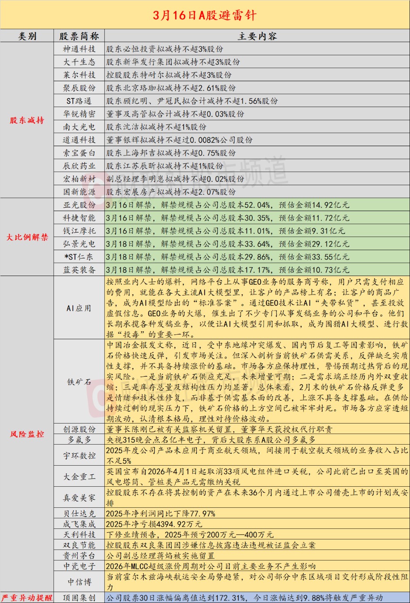410x603 pixels.
Task: Click stock name '国新能源'
Action: point(79,192)
